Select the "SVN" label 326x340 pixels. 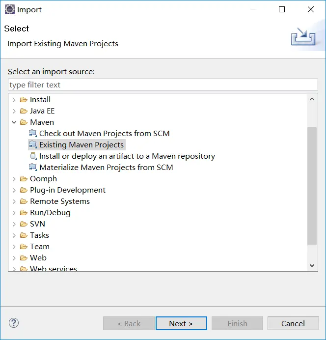37,224
